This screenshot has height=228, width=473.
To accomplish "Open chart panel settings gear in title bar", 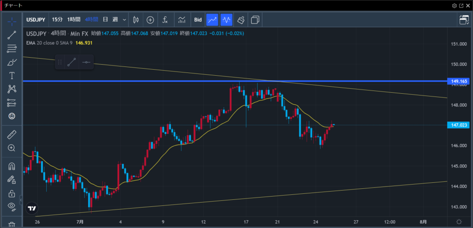I will pyautogui.click(x=455, y=6).
